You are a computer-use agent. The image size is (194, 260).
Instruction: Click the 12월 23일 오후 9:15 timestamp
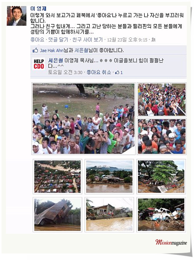[127, 40]
